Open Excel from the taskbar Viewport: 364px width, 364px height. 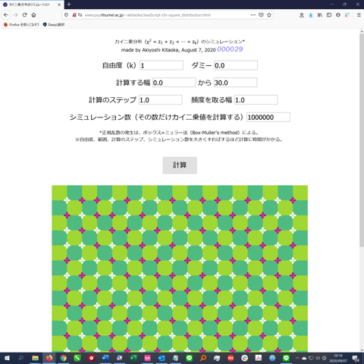coord(133,358)
